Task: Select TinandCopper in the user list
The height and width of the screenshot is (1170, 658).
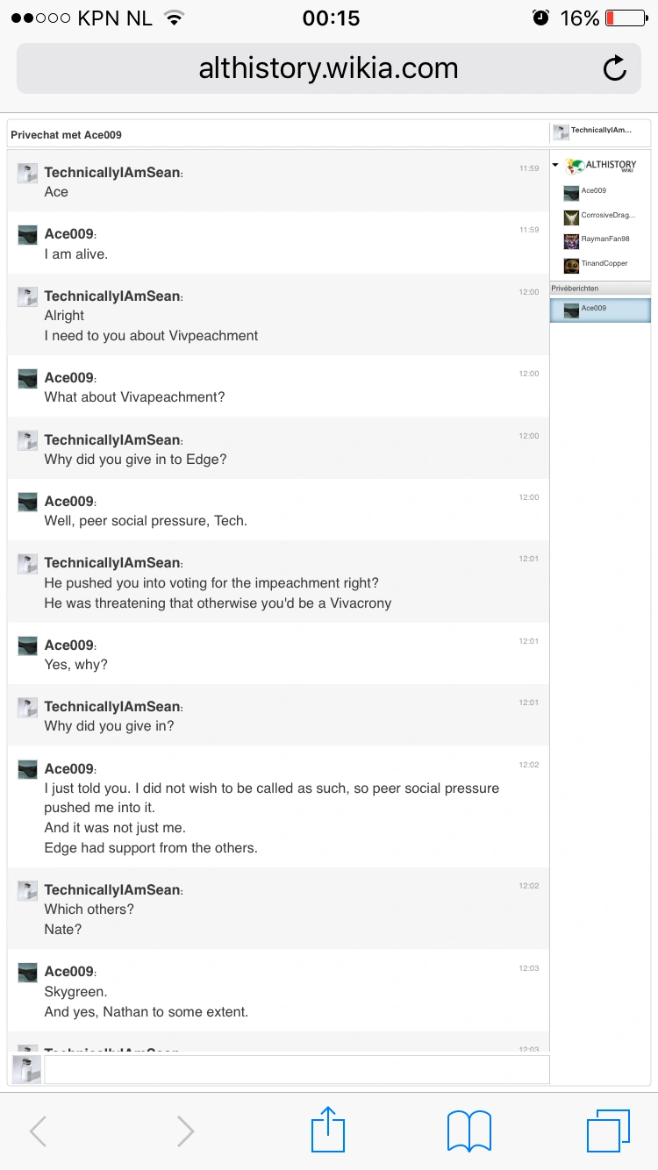Action: pyautogui.click(x=604, y=264)
